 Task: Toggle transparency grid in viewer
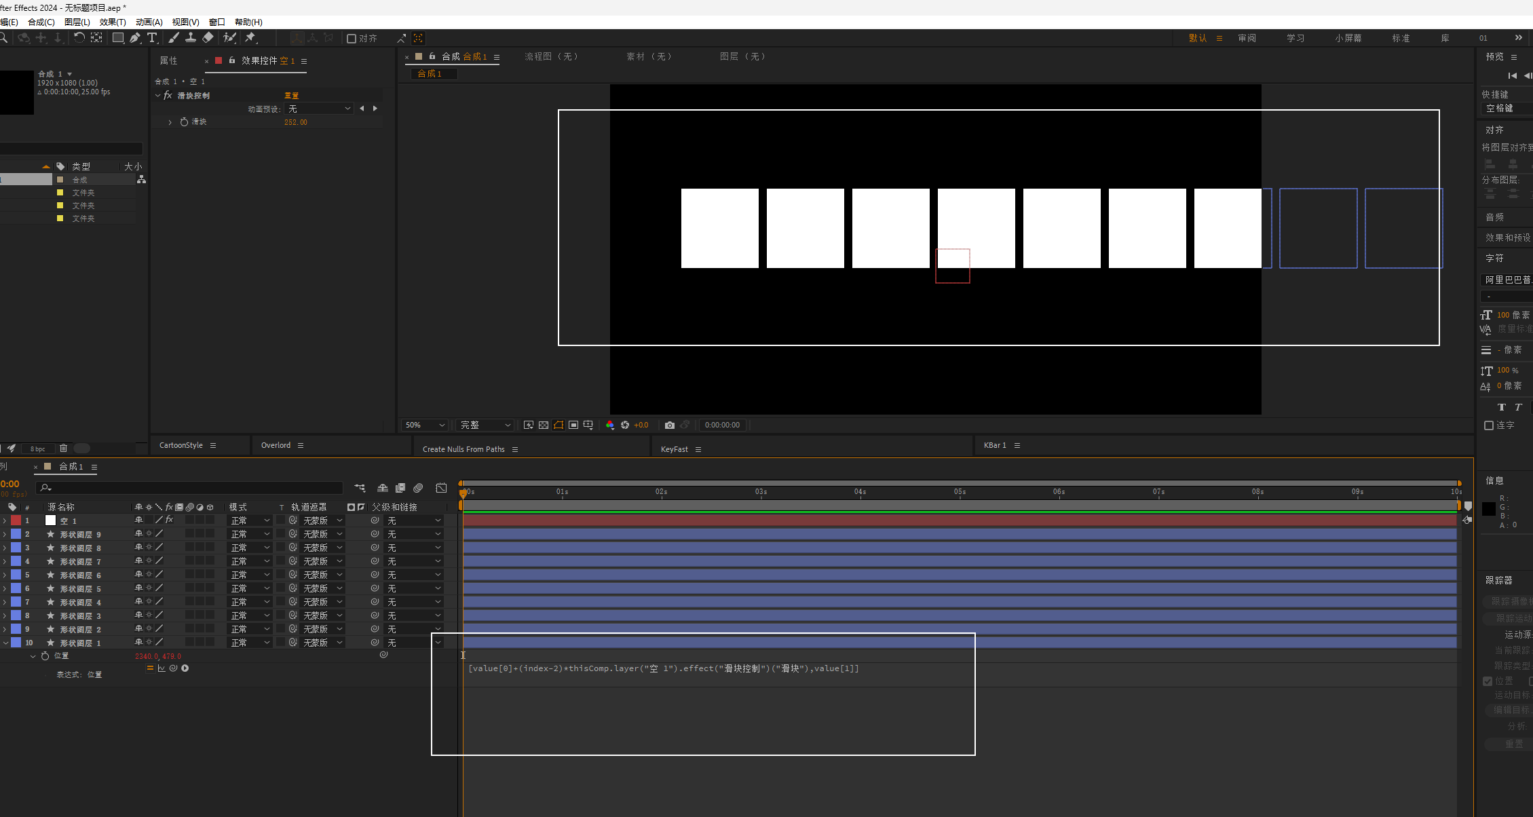click(544, 425)
